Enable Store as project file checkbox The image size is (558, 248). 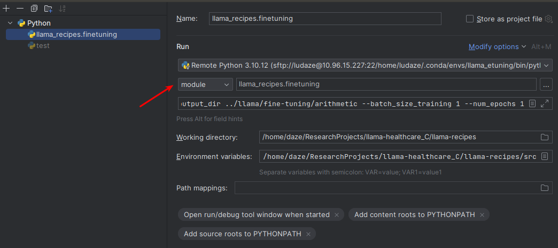pyautogui.click(x=470, y=19)
